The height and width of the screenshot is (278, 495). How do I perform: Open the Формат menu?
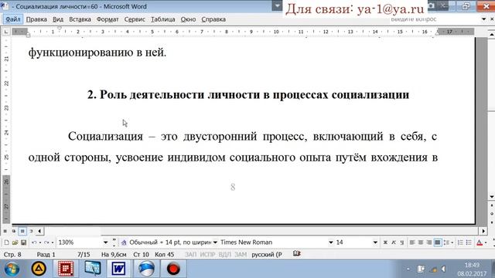click(108, 19)
